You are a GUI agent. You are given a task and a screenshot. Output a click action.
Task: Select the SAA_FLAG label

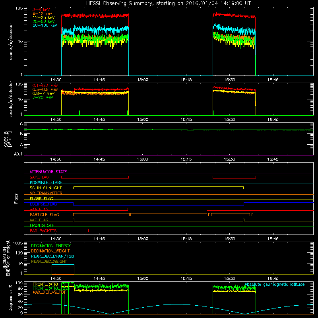[x=39, y=209]
